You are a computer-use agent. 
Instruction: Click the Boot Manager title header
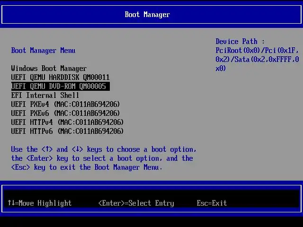[x=147, y=15]
